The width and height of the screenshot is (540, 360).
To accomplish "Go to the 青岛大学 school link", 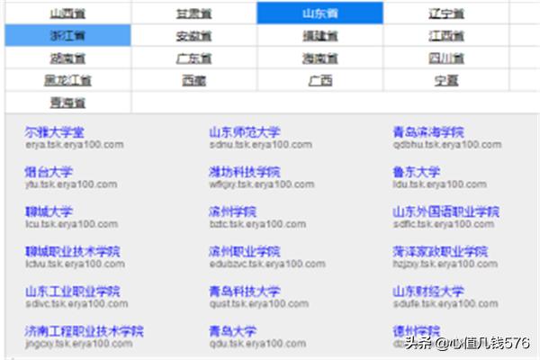I will pos(233,331).
